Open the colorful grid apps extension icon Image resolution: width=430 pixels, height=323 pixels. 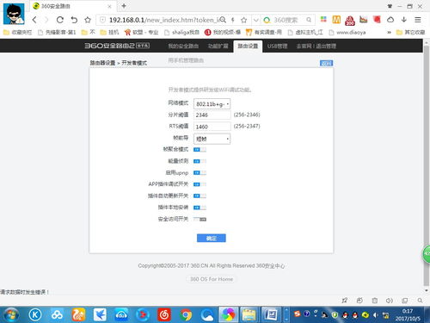[323, 19]
